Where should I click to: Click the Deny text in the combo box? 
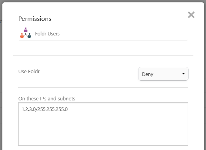148,74
